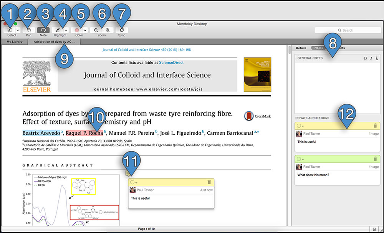Open the color circle menu on the green annotation
Screen dimensions: 384x233
click(x=300, y=159)
